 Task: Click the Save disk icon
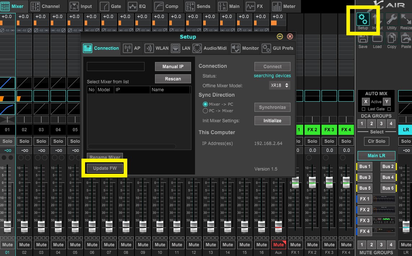tap(363, 39)
